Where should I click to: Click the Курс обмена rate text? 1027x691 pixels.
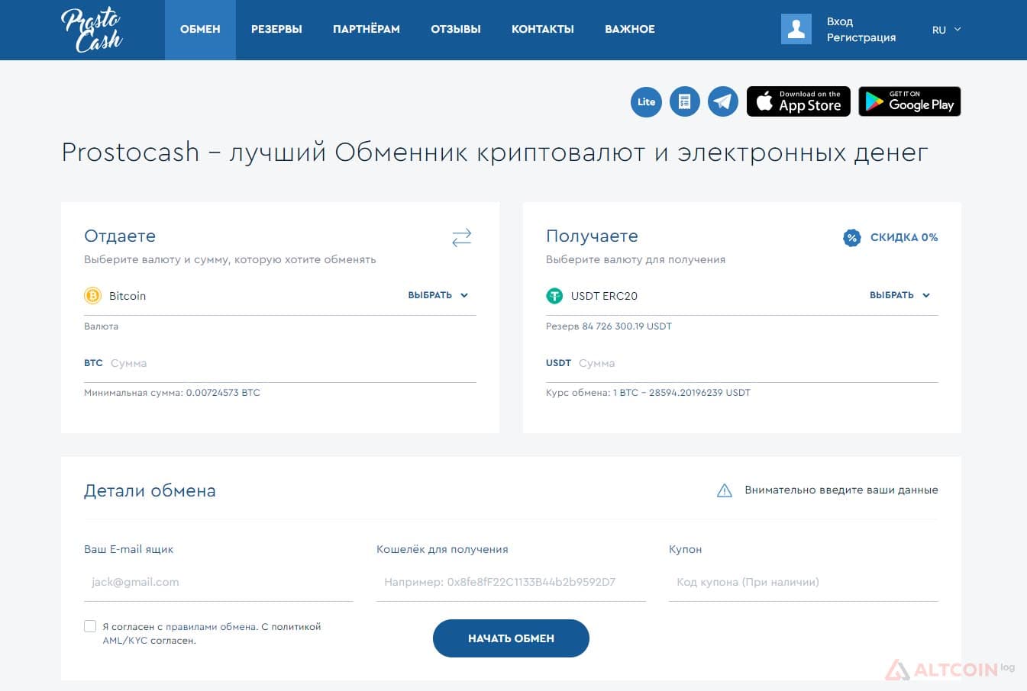(x=648, y=393)
